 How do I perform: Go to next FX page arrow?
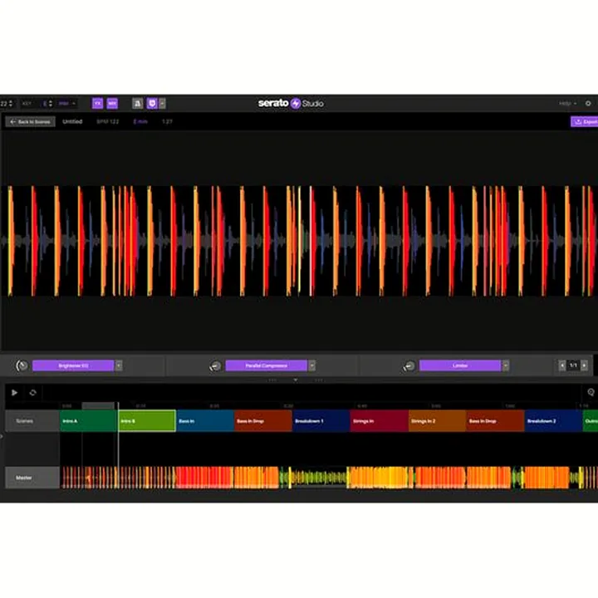[x=584, y=365]
